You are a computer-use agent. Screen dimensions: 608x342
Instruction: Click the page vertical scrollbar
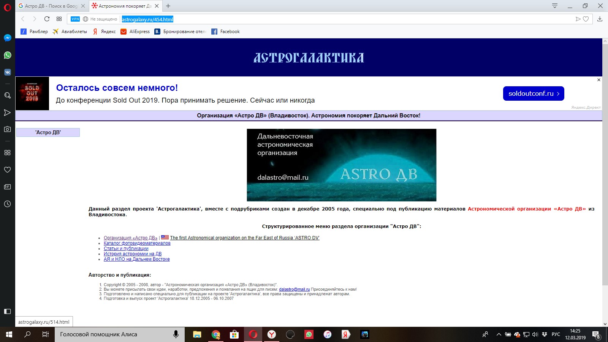tap(605, 165)
